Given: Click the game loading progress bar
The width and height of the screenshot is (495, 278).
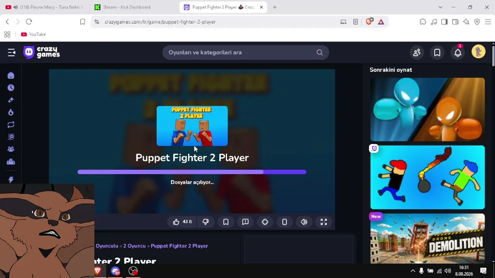Looking at the screenshot, I should click(192, 172).
